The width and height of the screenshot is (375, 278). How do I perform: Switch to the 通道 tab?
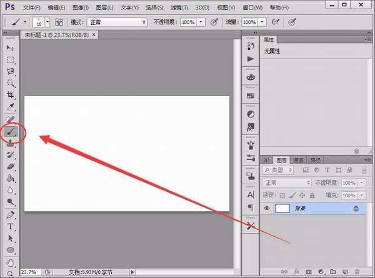pos(299,159)
